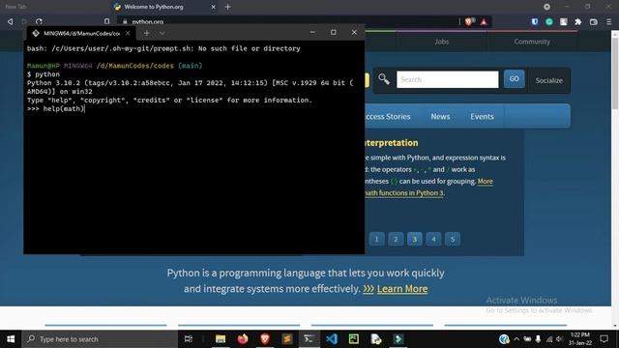Open File Explorer from the taskbar
Viewport: 619px width, 348px height.
tap(221, 339)
